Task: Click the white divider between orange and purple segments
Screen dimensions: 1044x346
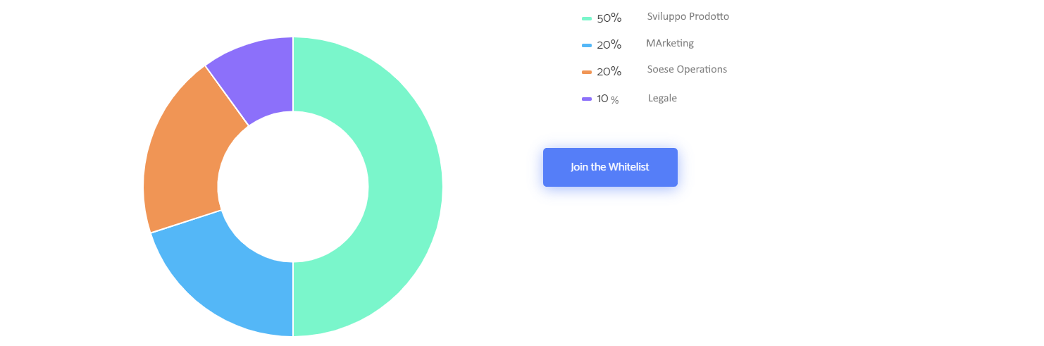Action: pyautogui.click(x=227, y=96)
